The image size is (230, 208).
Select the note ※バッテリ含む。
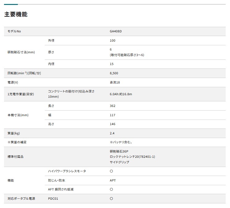121,142
